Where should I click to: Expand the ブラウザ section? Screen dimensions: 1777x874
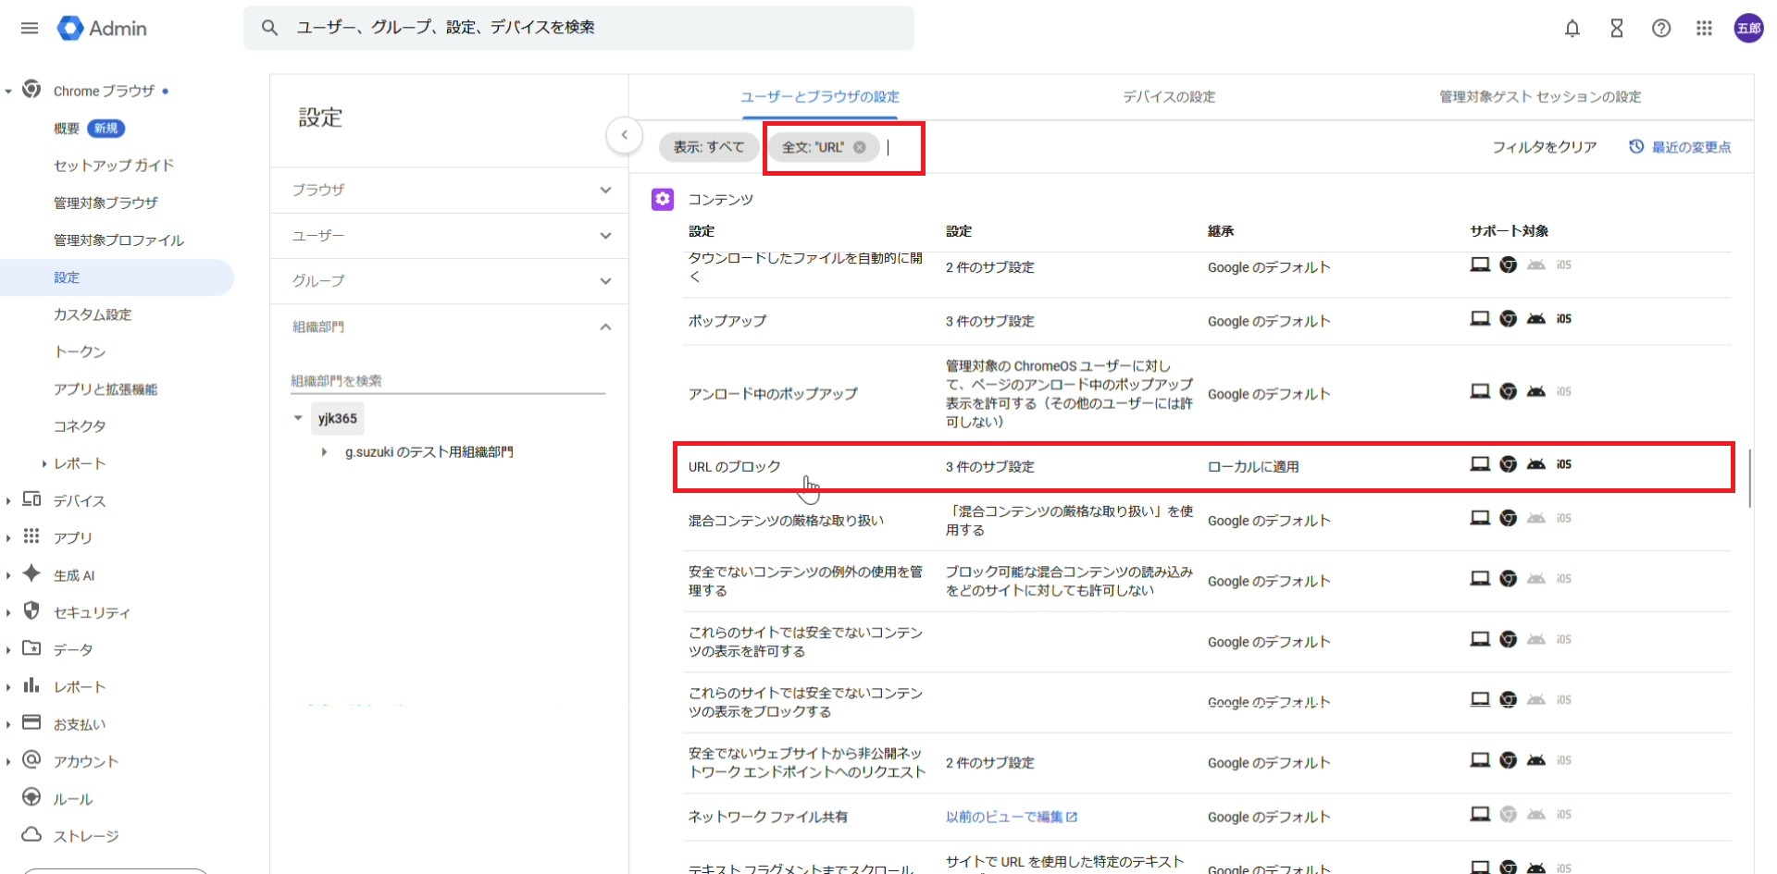pyautogui.click(x=605, y=191)
